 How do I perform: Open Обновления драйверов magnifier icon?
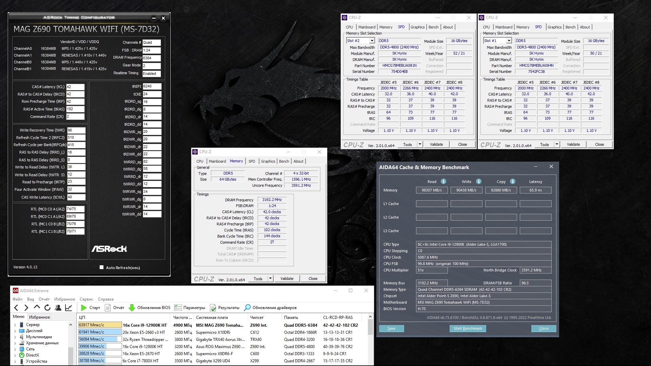248,308
